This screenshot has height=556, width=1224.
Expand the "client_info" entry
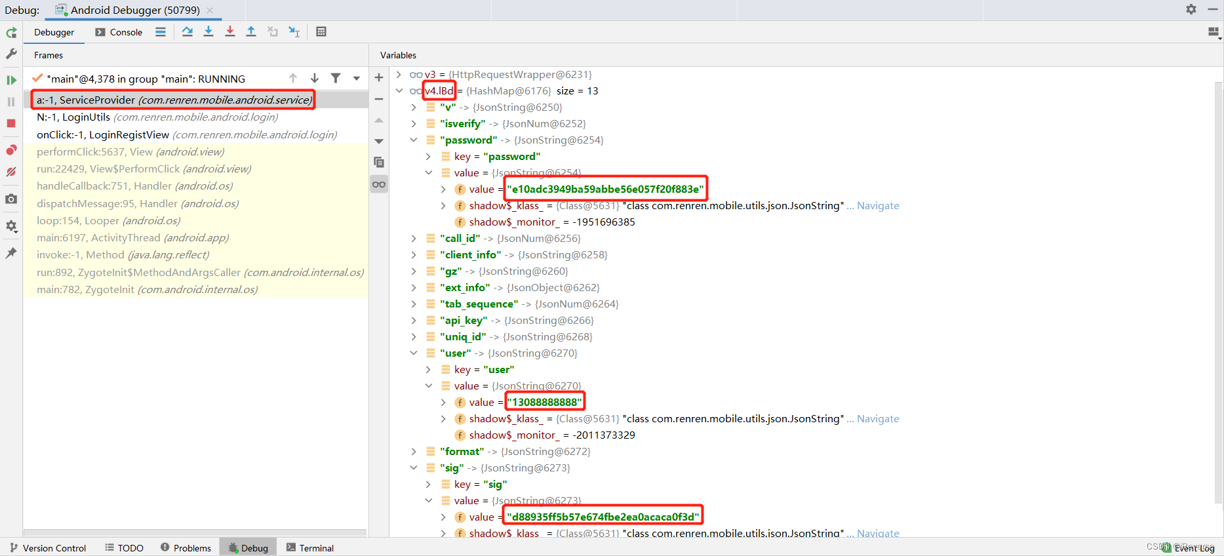tap(414, 254)
